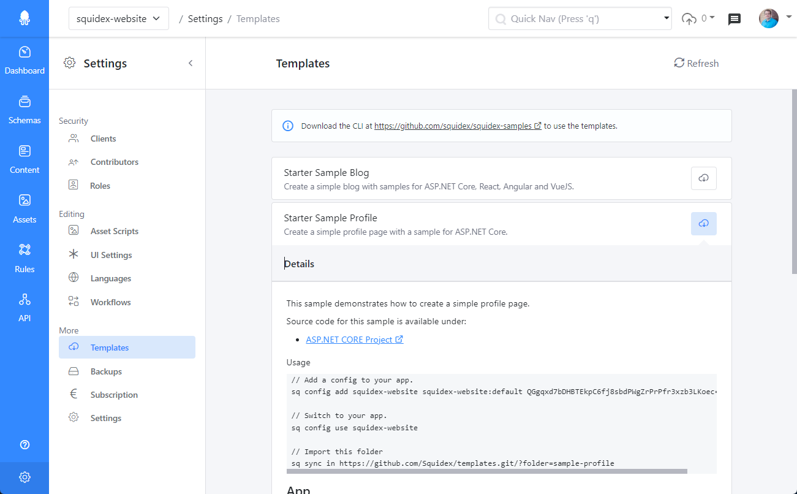This screenshot has width=797, height=494.
Task: Open the Dashboard from the sidebar
Action: [25, 58]
